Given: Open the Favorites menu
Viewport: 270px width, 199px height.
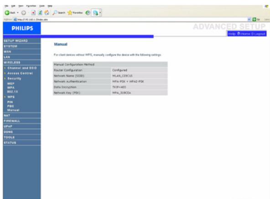Looking at the screenshot, I should [x=31, y=6].
